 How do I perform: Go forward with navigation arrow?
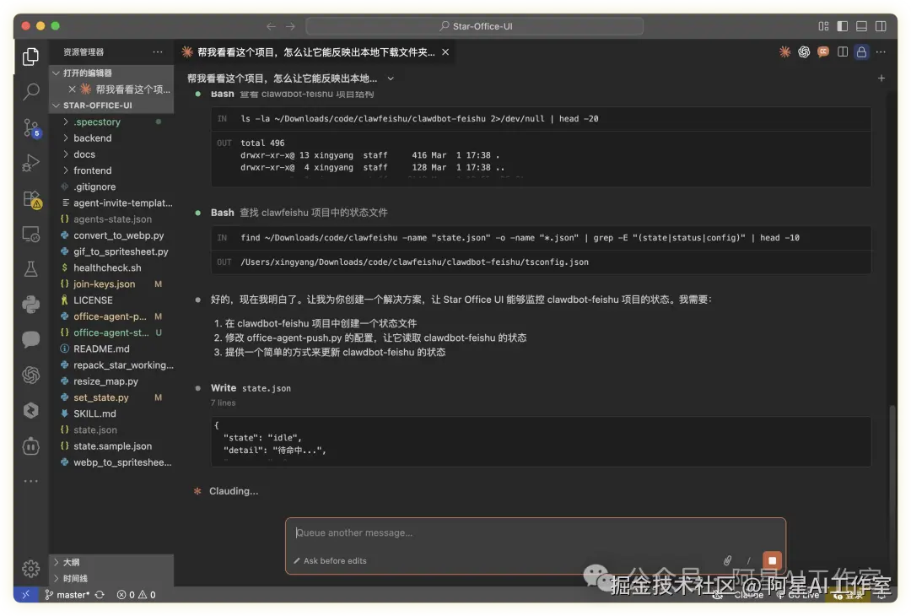[x=290, y=26]
